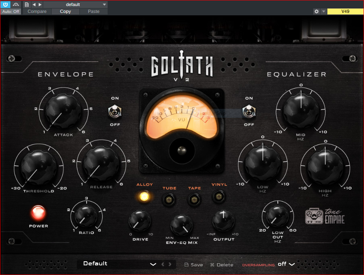Toggle the Equalizer ON/OFF switch
This screenshot has width=364, height=275.
pos(249,111)
